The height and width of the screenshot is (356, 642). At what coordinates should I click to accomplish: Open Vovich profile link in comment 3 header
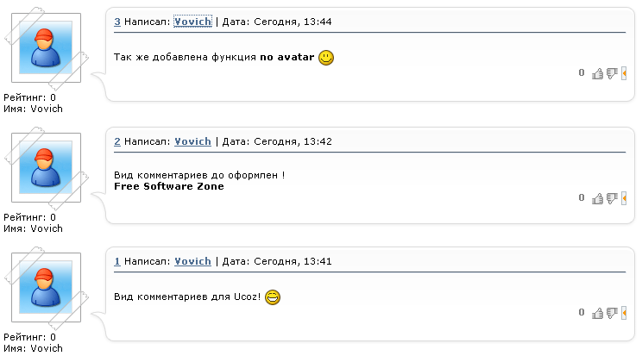coord(192,22)
